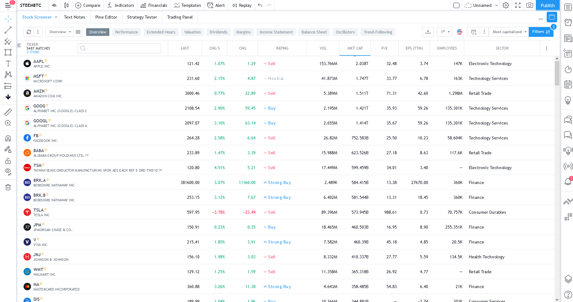Export screener data with download icon

point(428,32)
